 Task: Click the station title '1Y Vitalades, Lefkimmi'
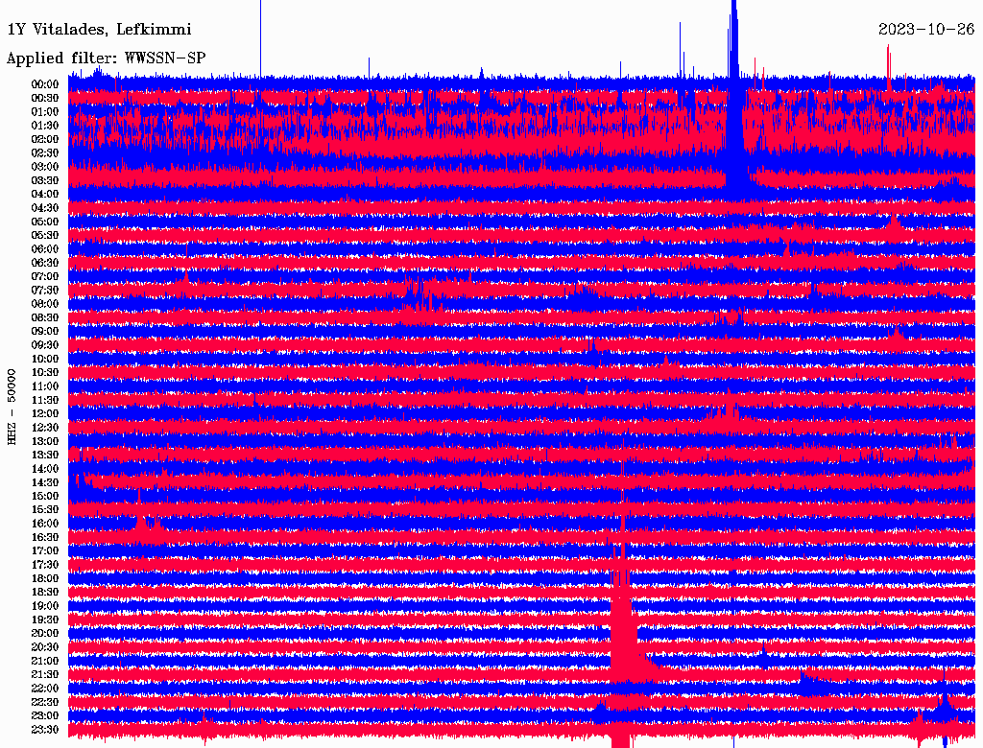99,30
